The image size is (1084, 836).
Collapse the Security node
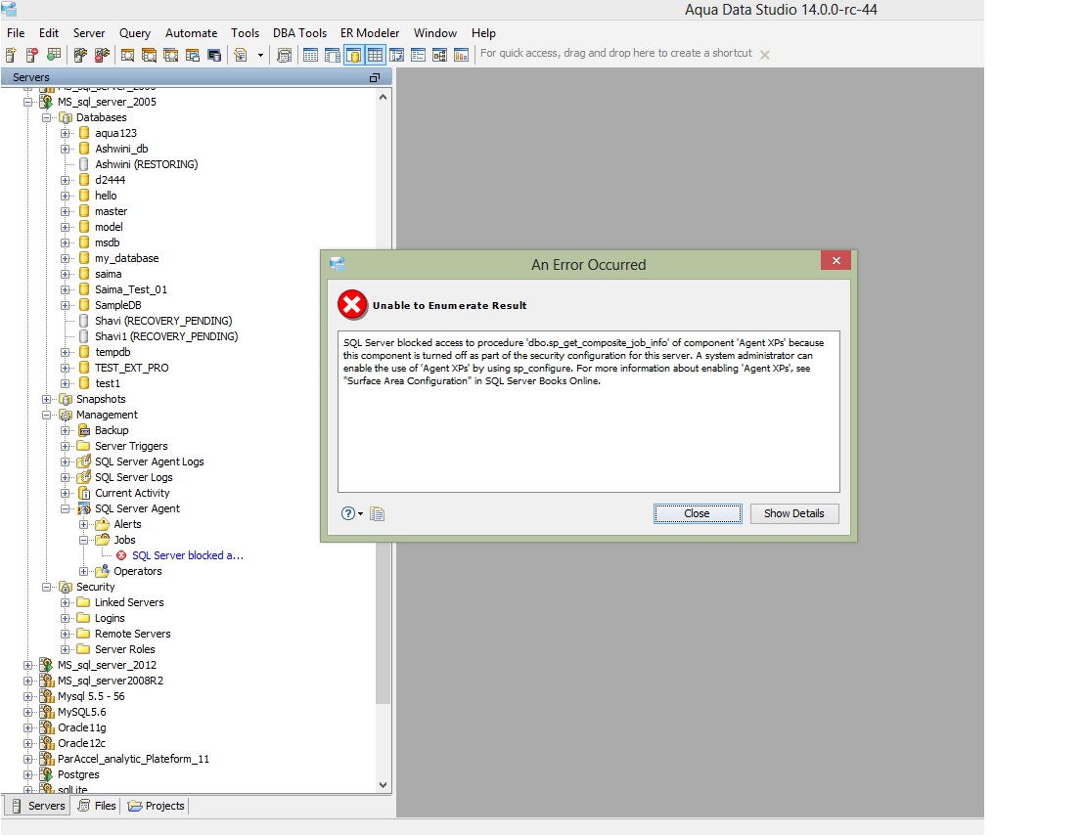point(46,588)
